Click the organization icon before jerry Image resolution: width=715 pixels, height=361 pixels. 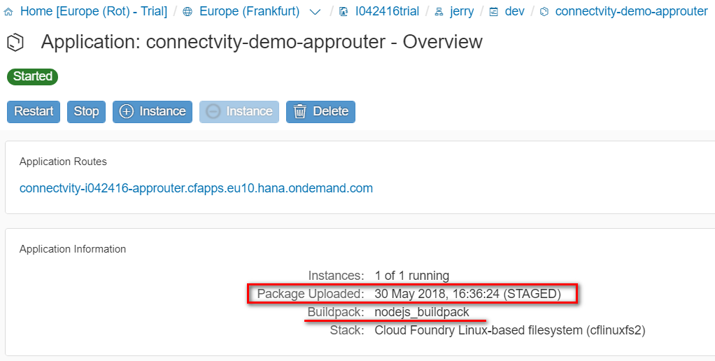(x=439, y=12)
